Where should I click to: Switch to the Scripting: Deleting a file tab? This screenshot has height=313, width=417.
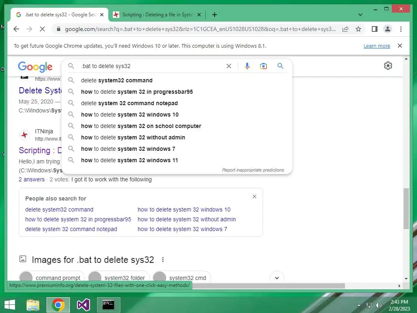(157, 15)
